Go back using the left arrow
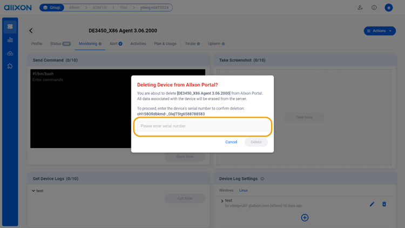This screenshot has height=228, width=405. tap(31, 31)
